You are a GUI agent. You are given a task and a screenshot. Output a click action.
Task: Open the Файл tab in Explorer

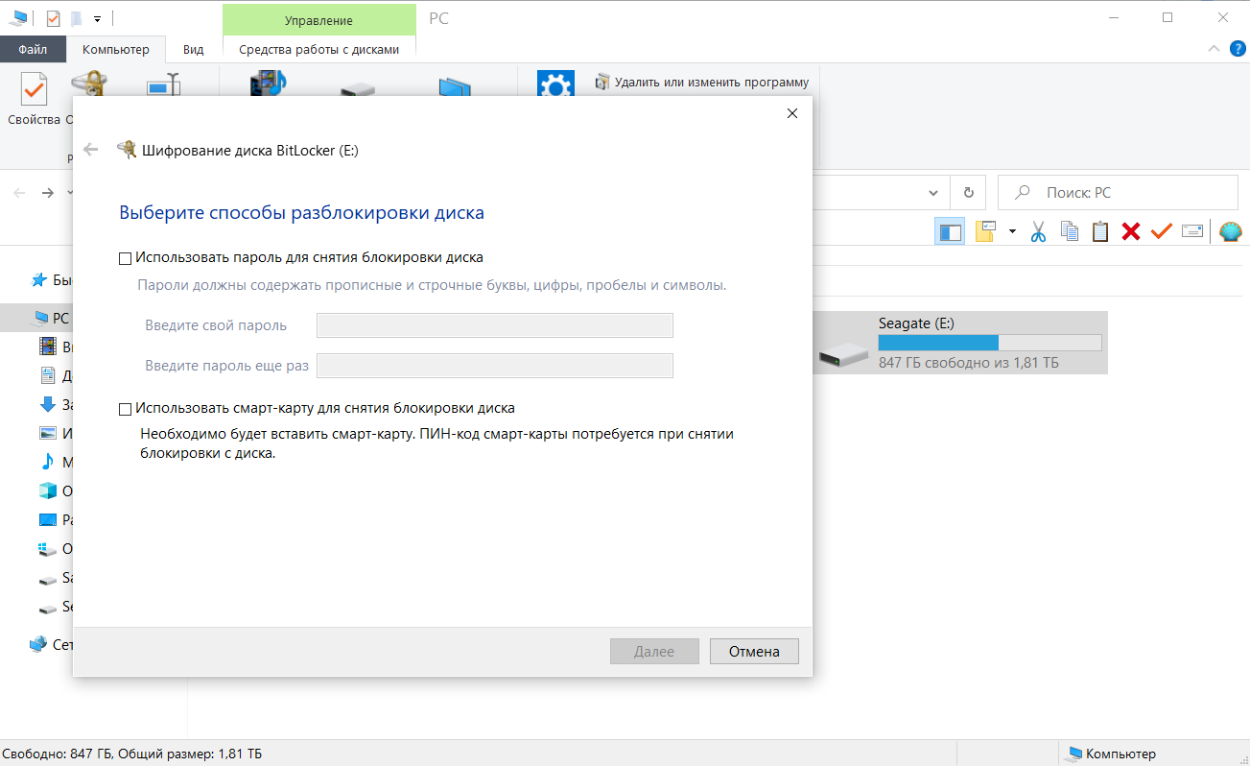(33, 50)
